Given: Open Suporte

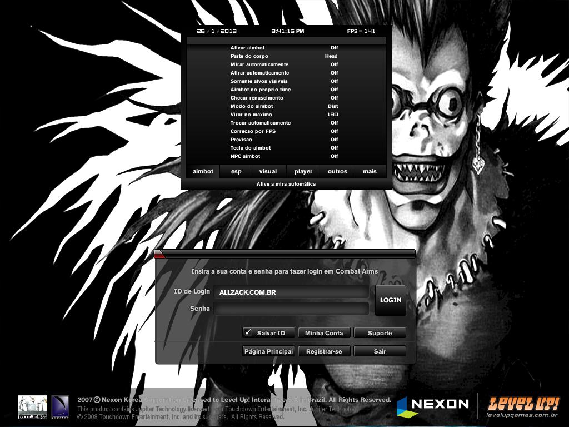Looking at the screenshot, I should pyautogui.click(x=380, y=333).
